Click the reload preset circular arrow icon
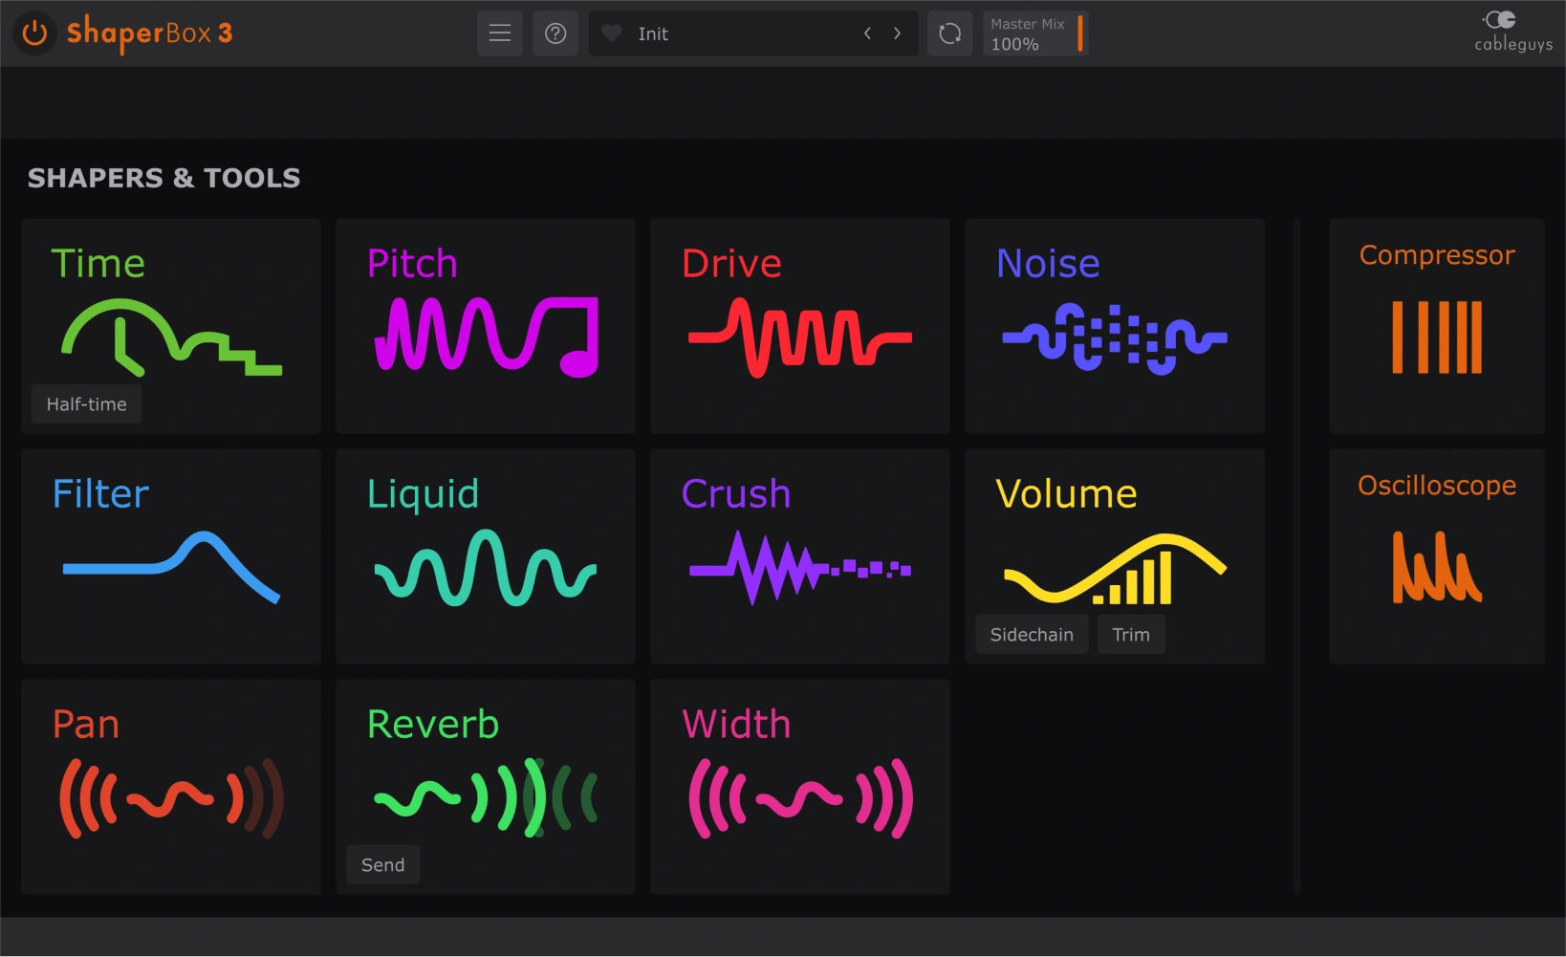This screenshot has width=1566, height=957. point(949,33)
